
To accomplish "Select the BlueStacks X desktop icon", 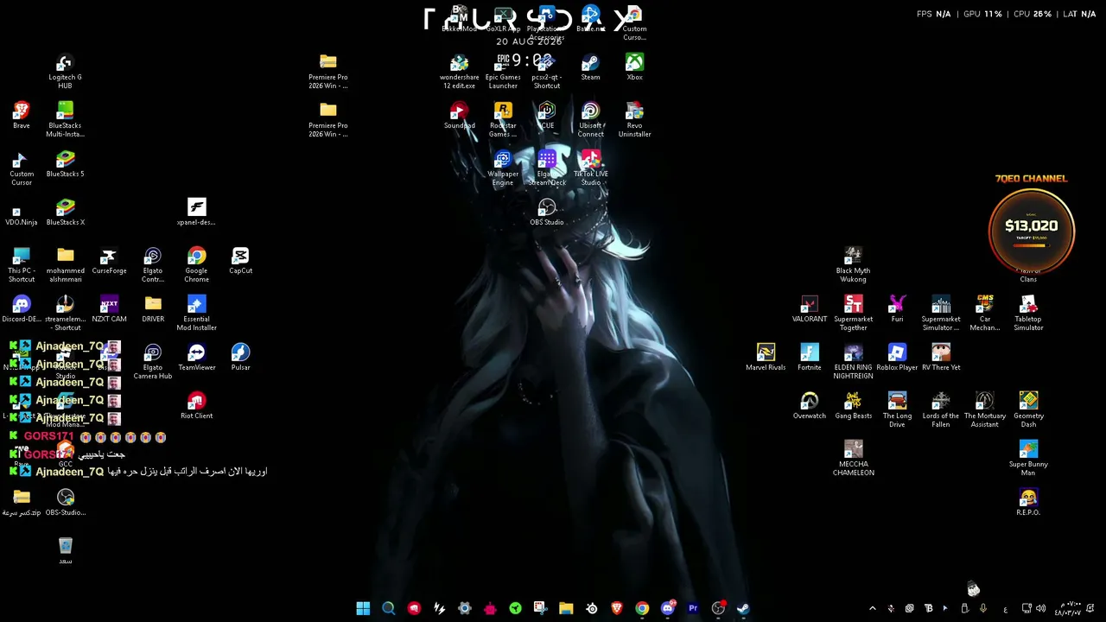I will coord(65,213).
